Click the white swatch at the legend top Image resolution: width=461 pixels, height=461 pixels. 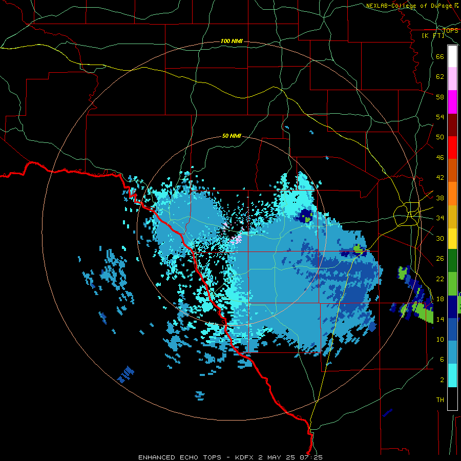tap(452, 56)
